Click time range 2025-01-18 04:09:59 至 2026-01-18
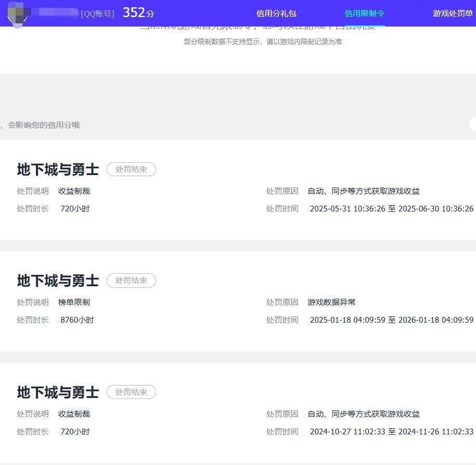This screenshot has width=476, height=465. [392, 320]
